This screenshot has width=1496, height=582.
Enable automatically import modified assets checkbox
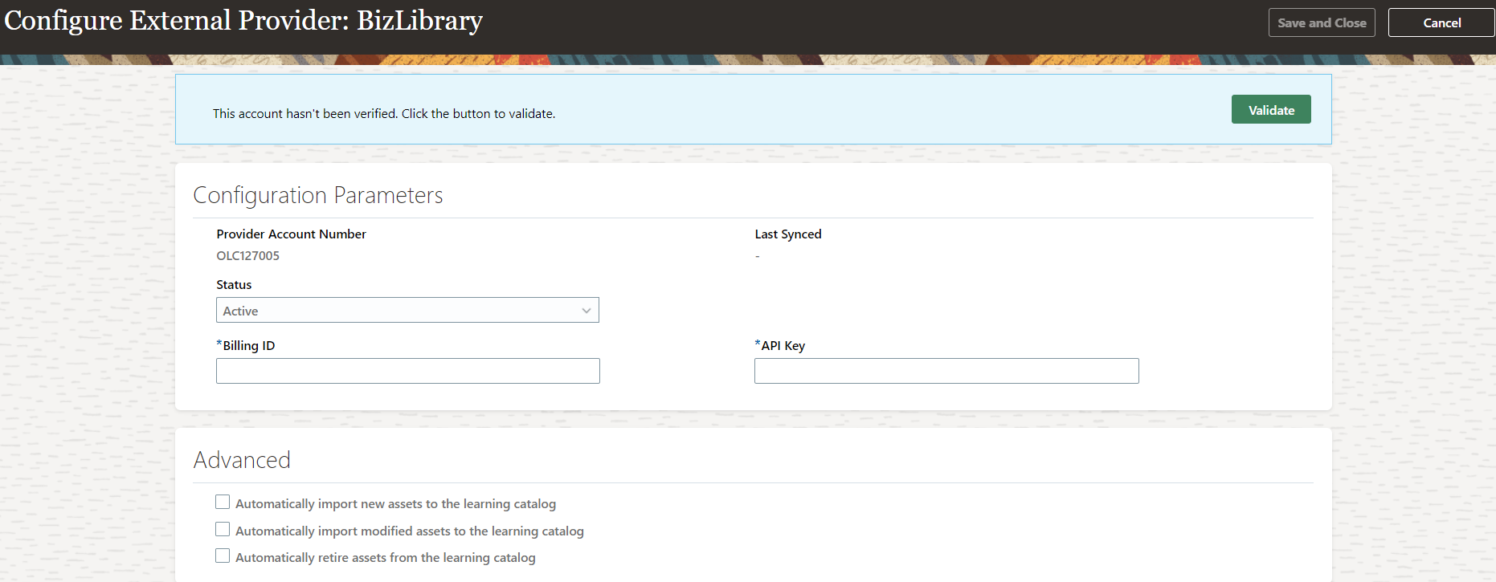tap(223, 530)
